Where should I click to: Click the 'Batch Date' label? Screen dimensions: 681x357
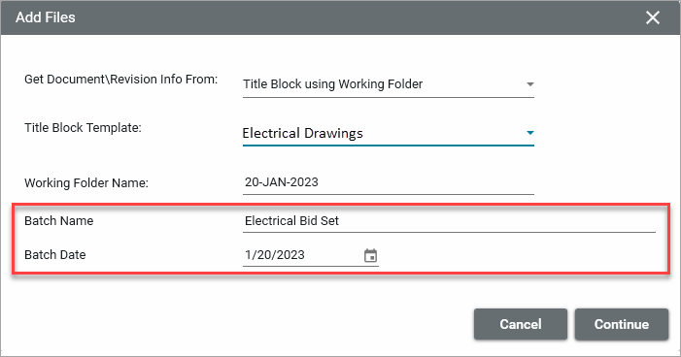pos(55,254)
